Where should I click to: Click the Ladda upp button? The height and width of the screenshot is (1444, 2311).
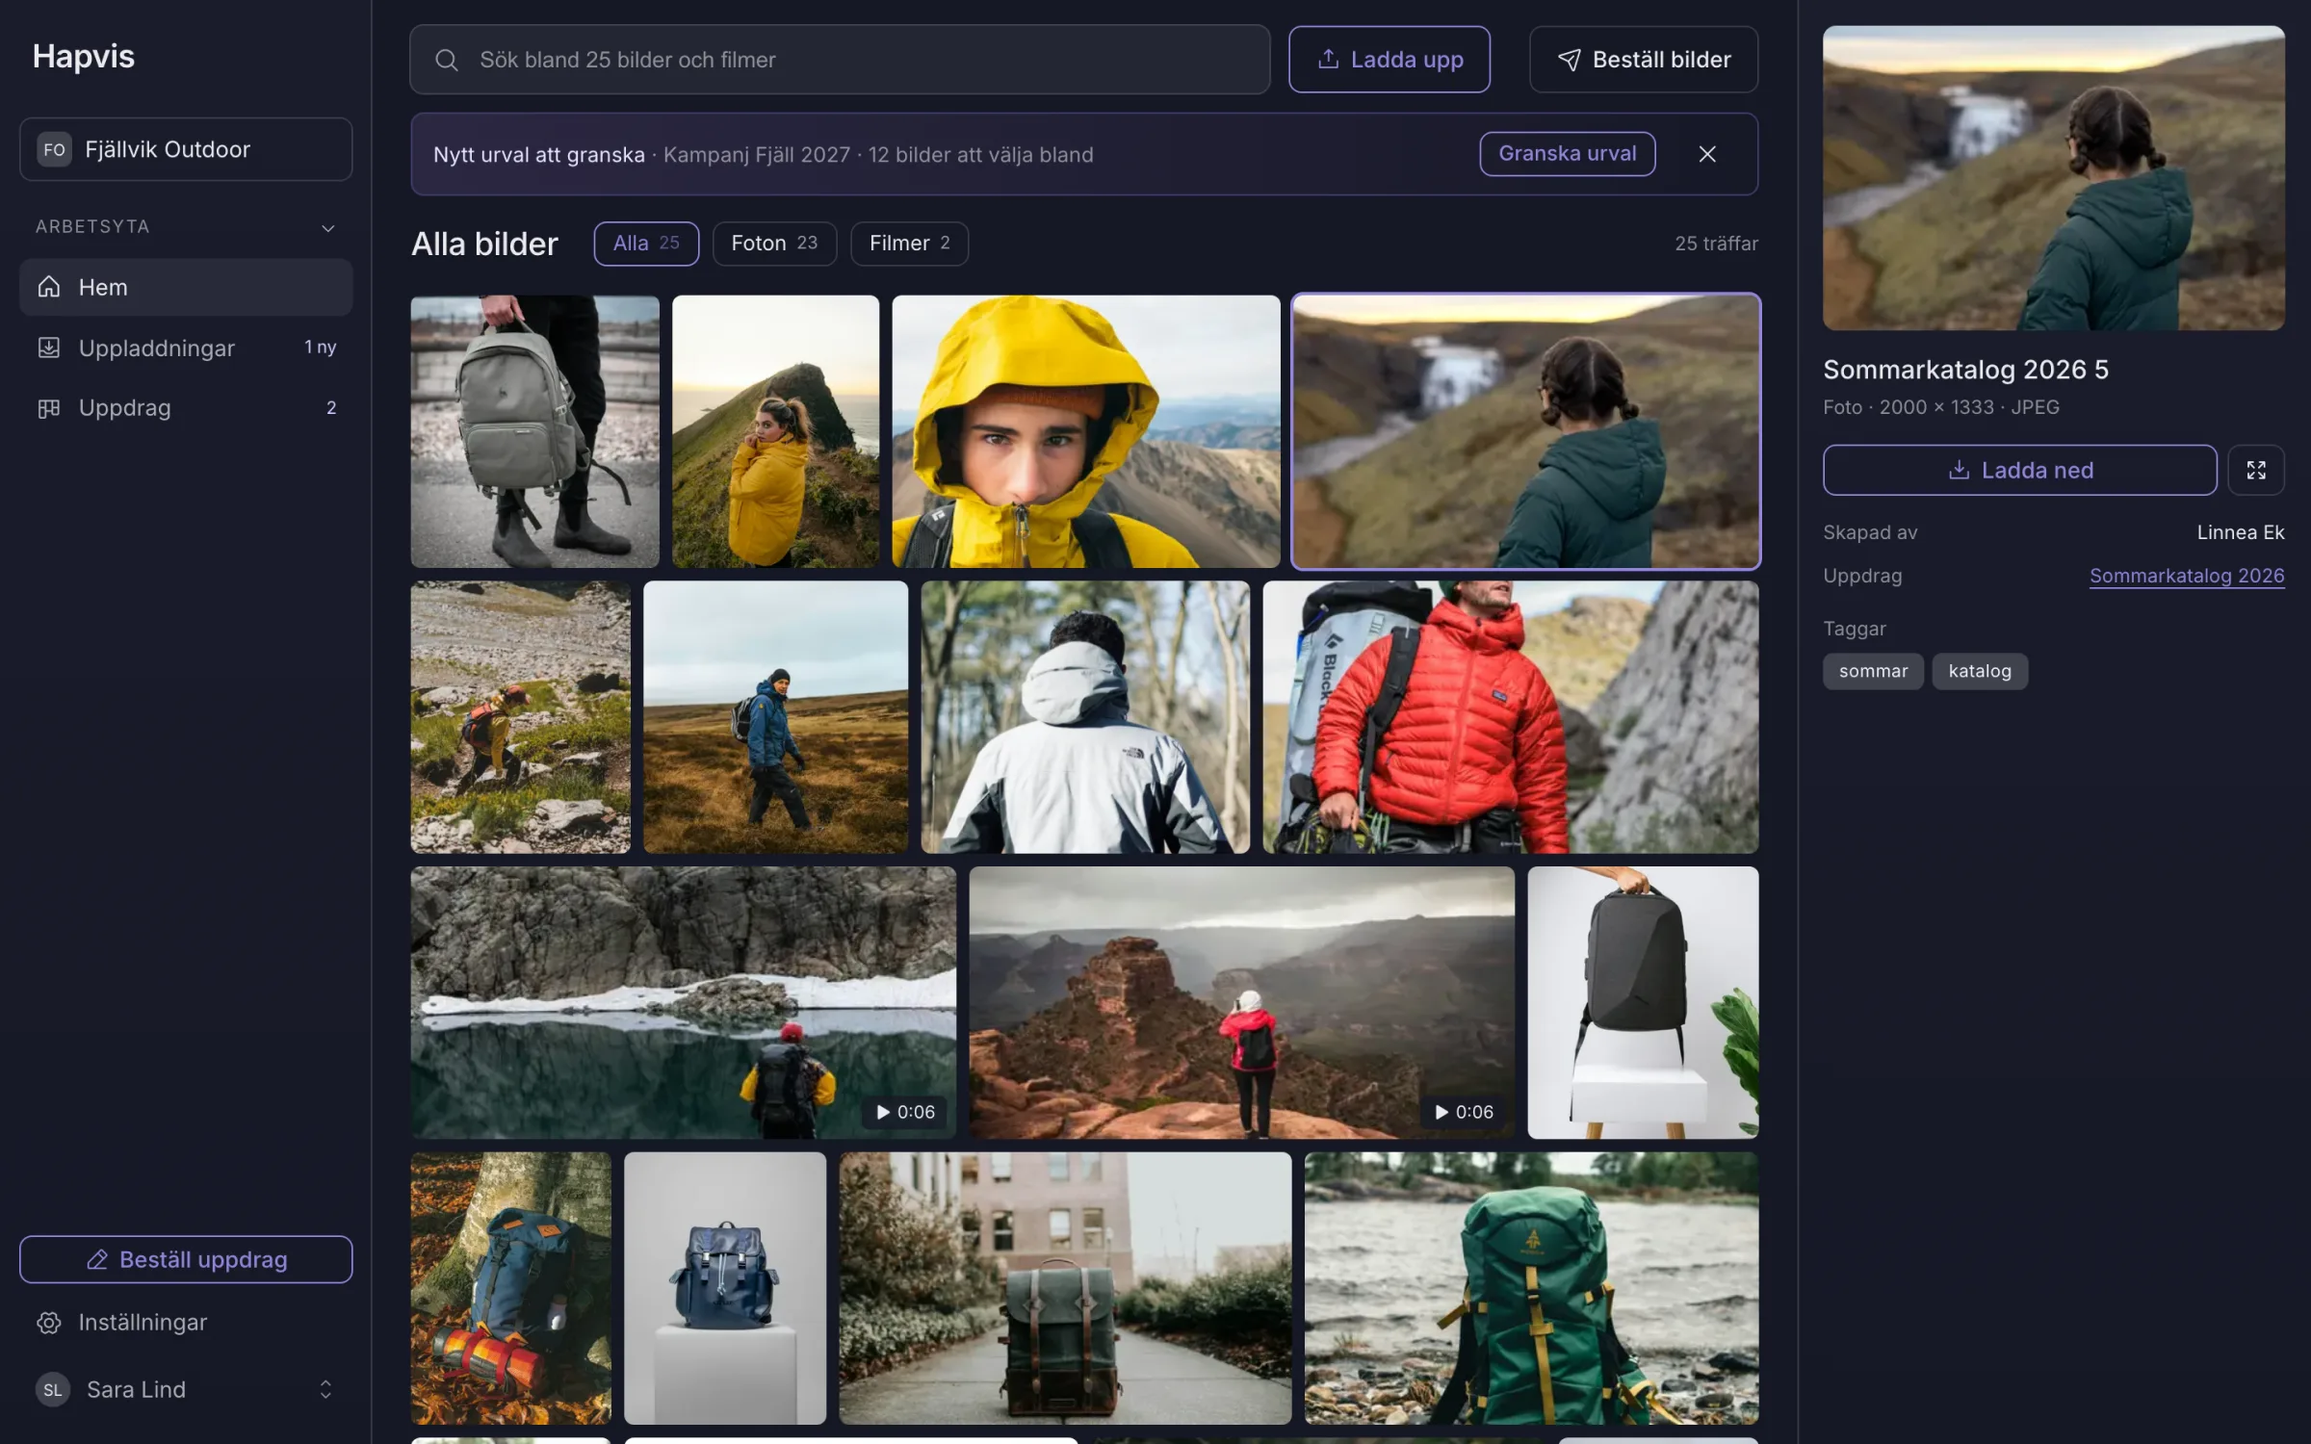1389,60
